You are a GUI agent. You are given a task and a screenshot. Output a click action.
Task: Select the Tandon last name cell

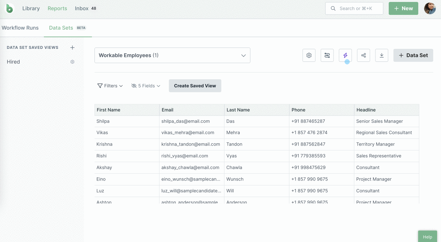tap(257, 144)
